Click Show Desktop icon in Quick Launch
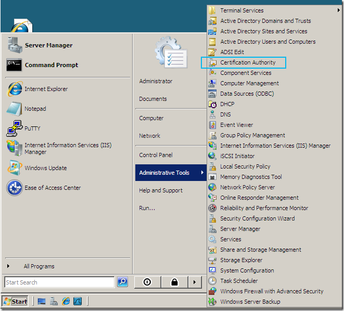 [42, 302]
